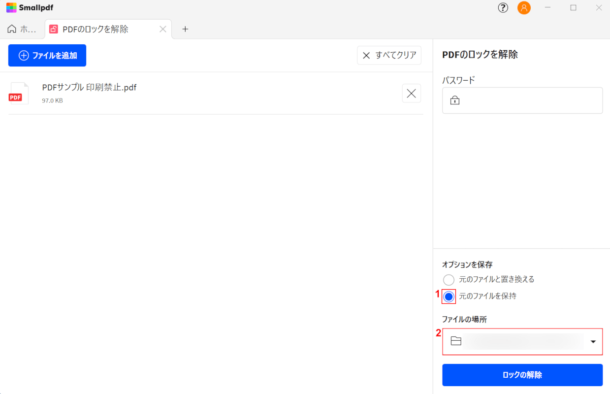Viewport: 610px width, 394px height.
Task: Expand the ファイルの場所 dropdown arrow
Action: point(593,342)
